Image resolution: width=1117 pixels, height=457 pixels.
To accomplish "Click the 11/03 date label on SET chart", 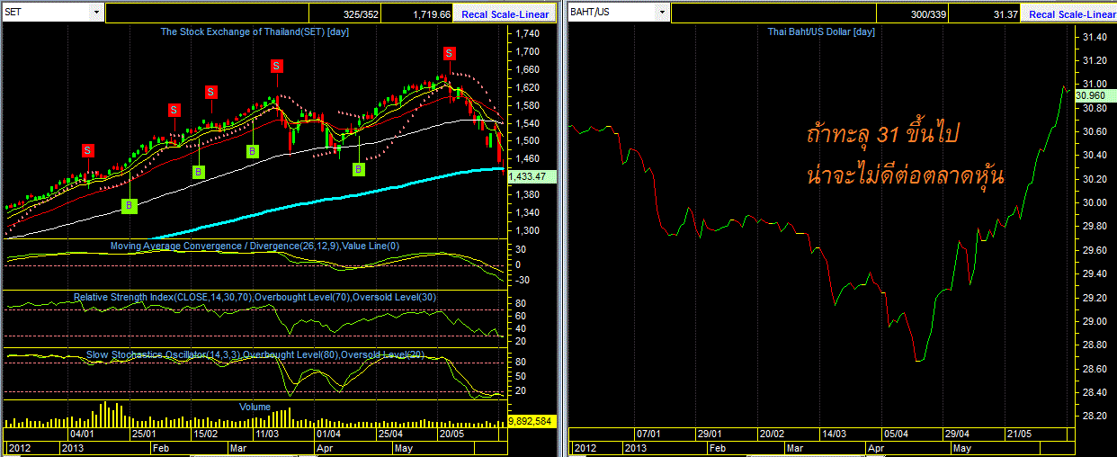I will (x=269, y=433).
